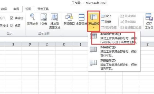Hide the window with 隐藏
Viewport: 154px width, 94px height.
point(106,22)
